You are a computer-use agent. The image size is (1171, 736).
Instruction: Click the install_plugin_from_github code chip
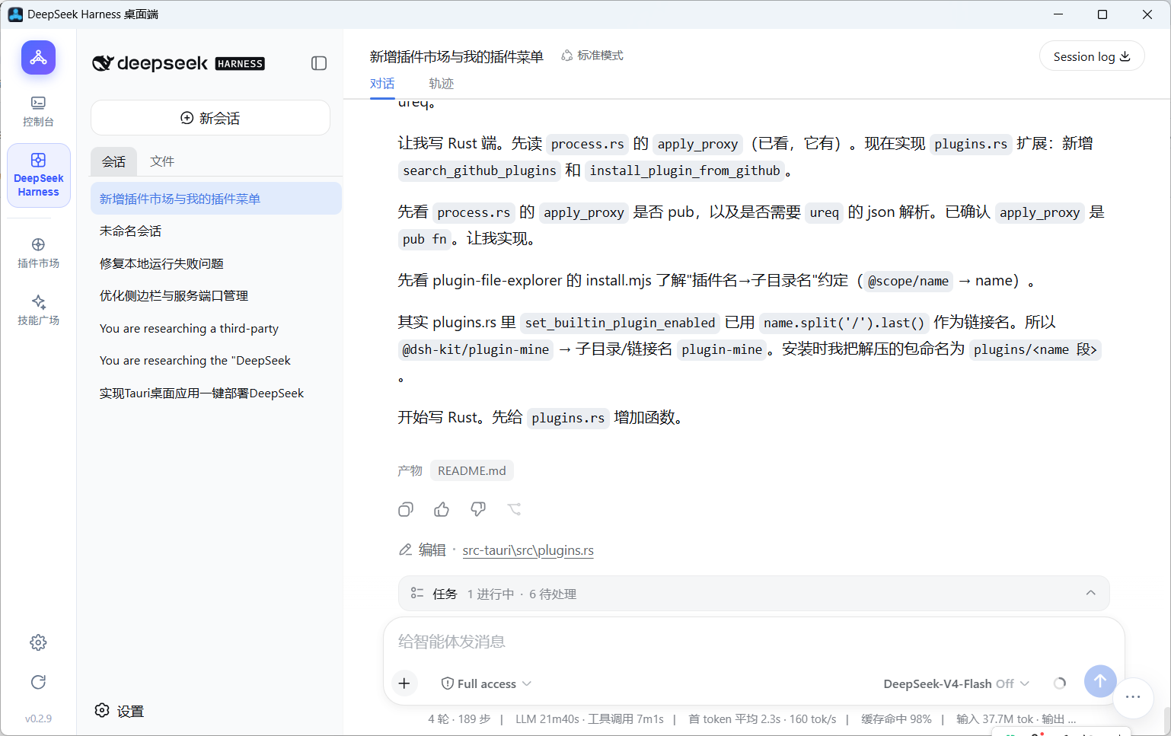tap(684, 170)
